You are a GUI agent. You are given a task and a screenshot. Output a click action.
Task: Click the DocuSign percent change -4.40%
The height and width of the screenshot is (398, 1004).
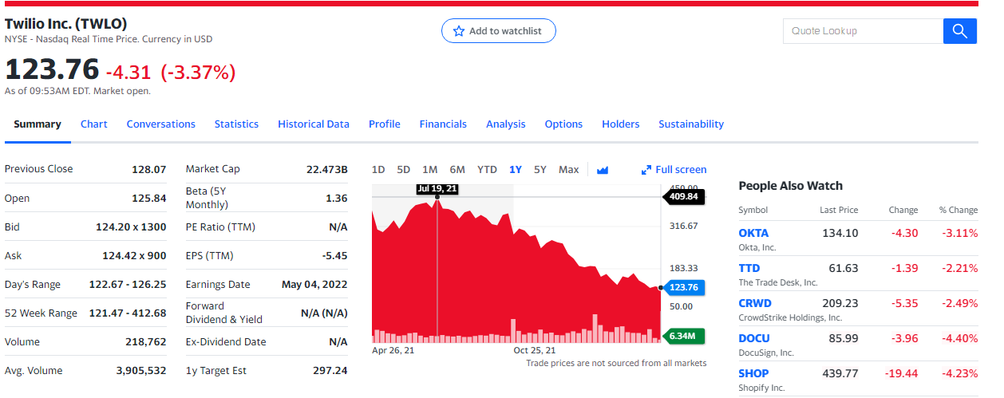959,338
